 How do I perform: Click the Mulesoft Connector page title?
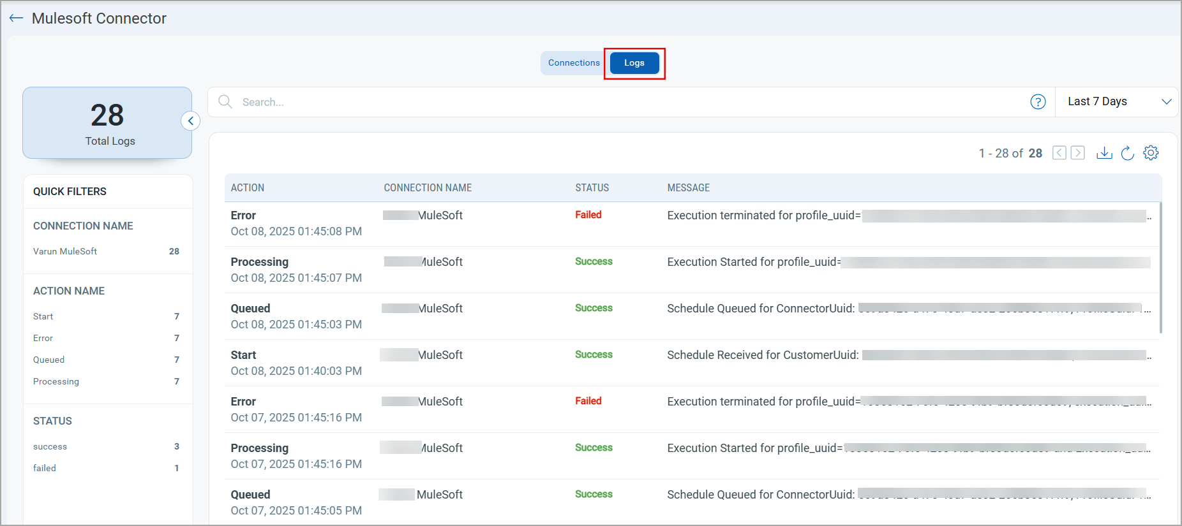click(x=99, y=18)
